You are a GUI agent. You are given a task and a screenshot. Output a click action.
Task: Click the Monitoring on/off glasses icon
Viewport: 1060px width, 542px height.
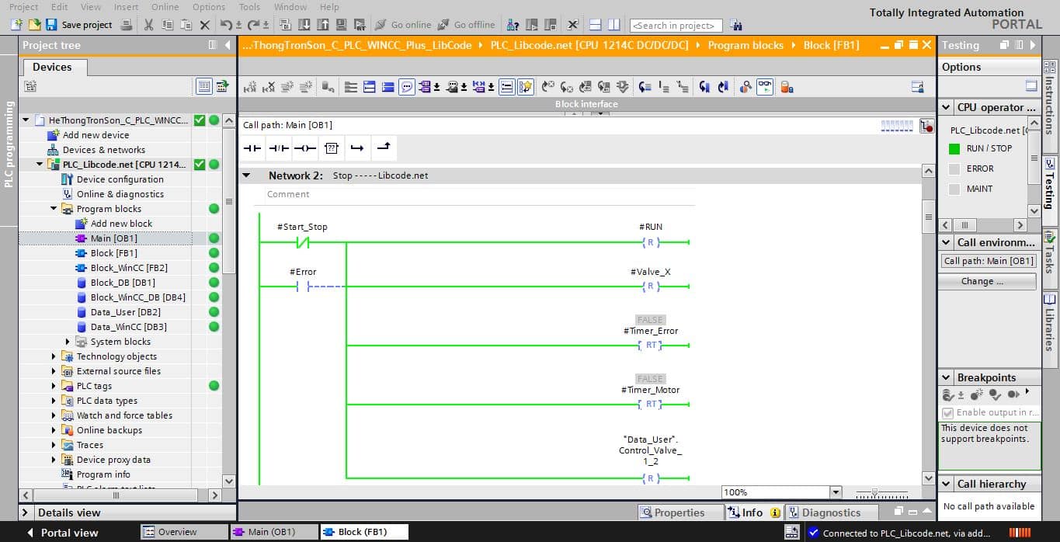765,87
